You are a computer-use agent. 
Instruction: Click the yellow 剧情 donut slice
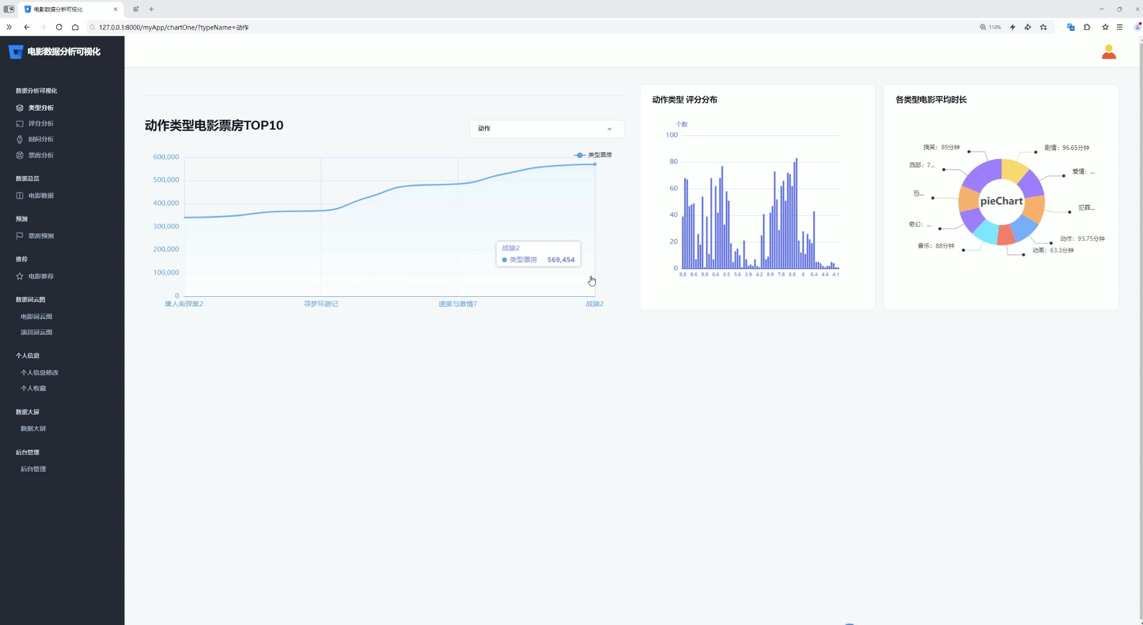(1013, 170)
